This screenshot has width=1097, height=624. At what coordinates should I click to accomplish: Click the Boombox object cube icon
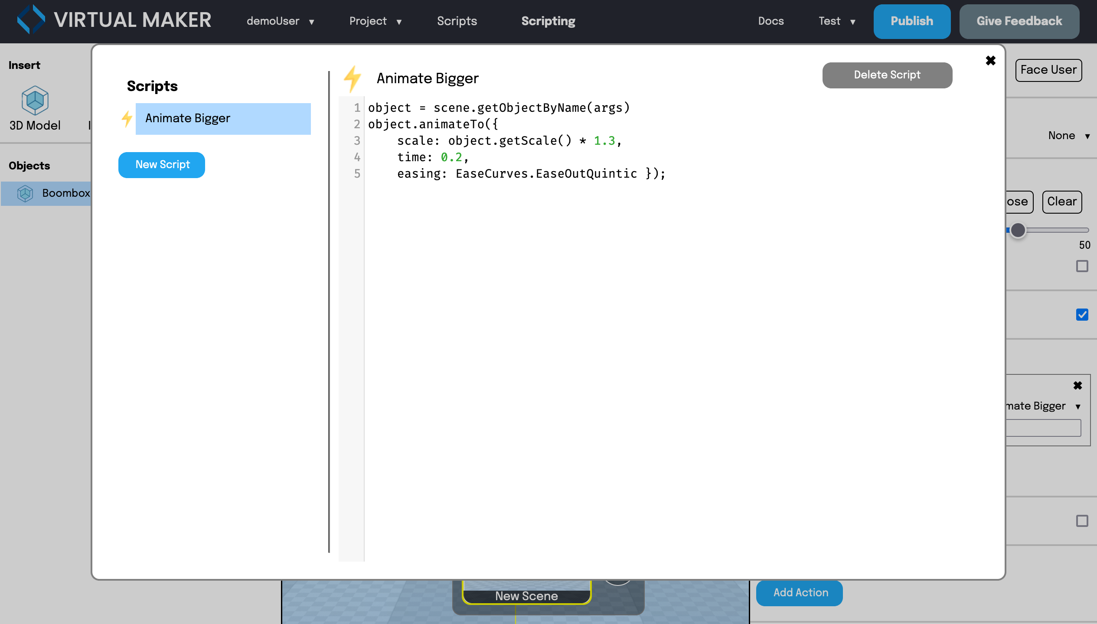click(x=25, y=193)
